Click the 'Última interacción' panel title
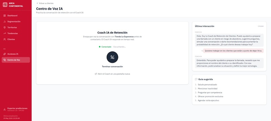Image resolution: width=271 pixels, height=121 pixels. (204, 26)
